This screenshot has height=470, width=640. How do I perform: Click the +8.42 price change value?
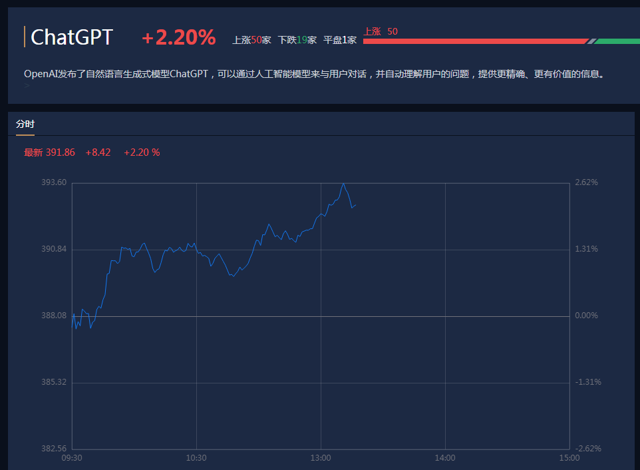(98, 152)
